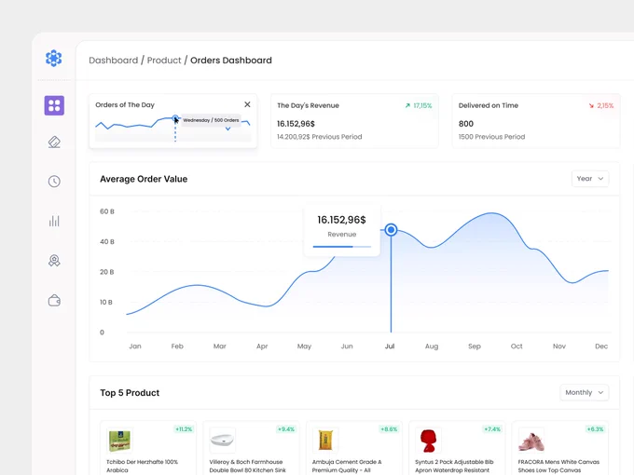Viewport: 634px width, 475px height.
Task: Click the +11.2% growth badge
Action: [x=184, y=429]
